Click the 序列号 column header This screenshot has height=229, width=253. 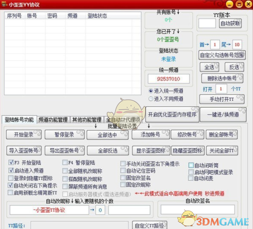point(15,16)
